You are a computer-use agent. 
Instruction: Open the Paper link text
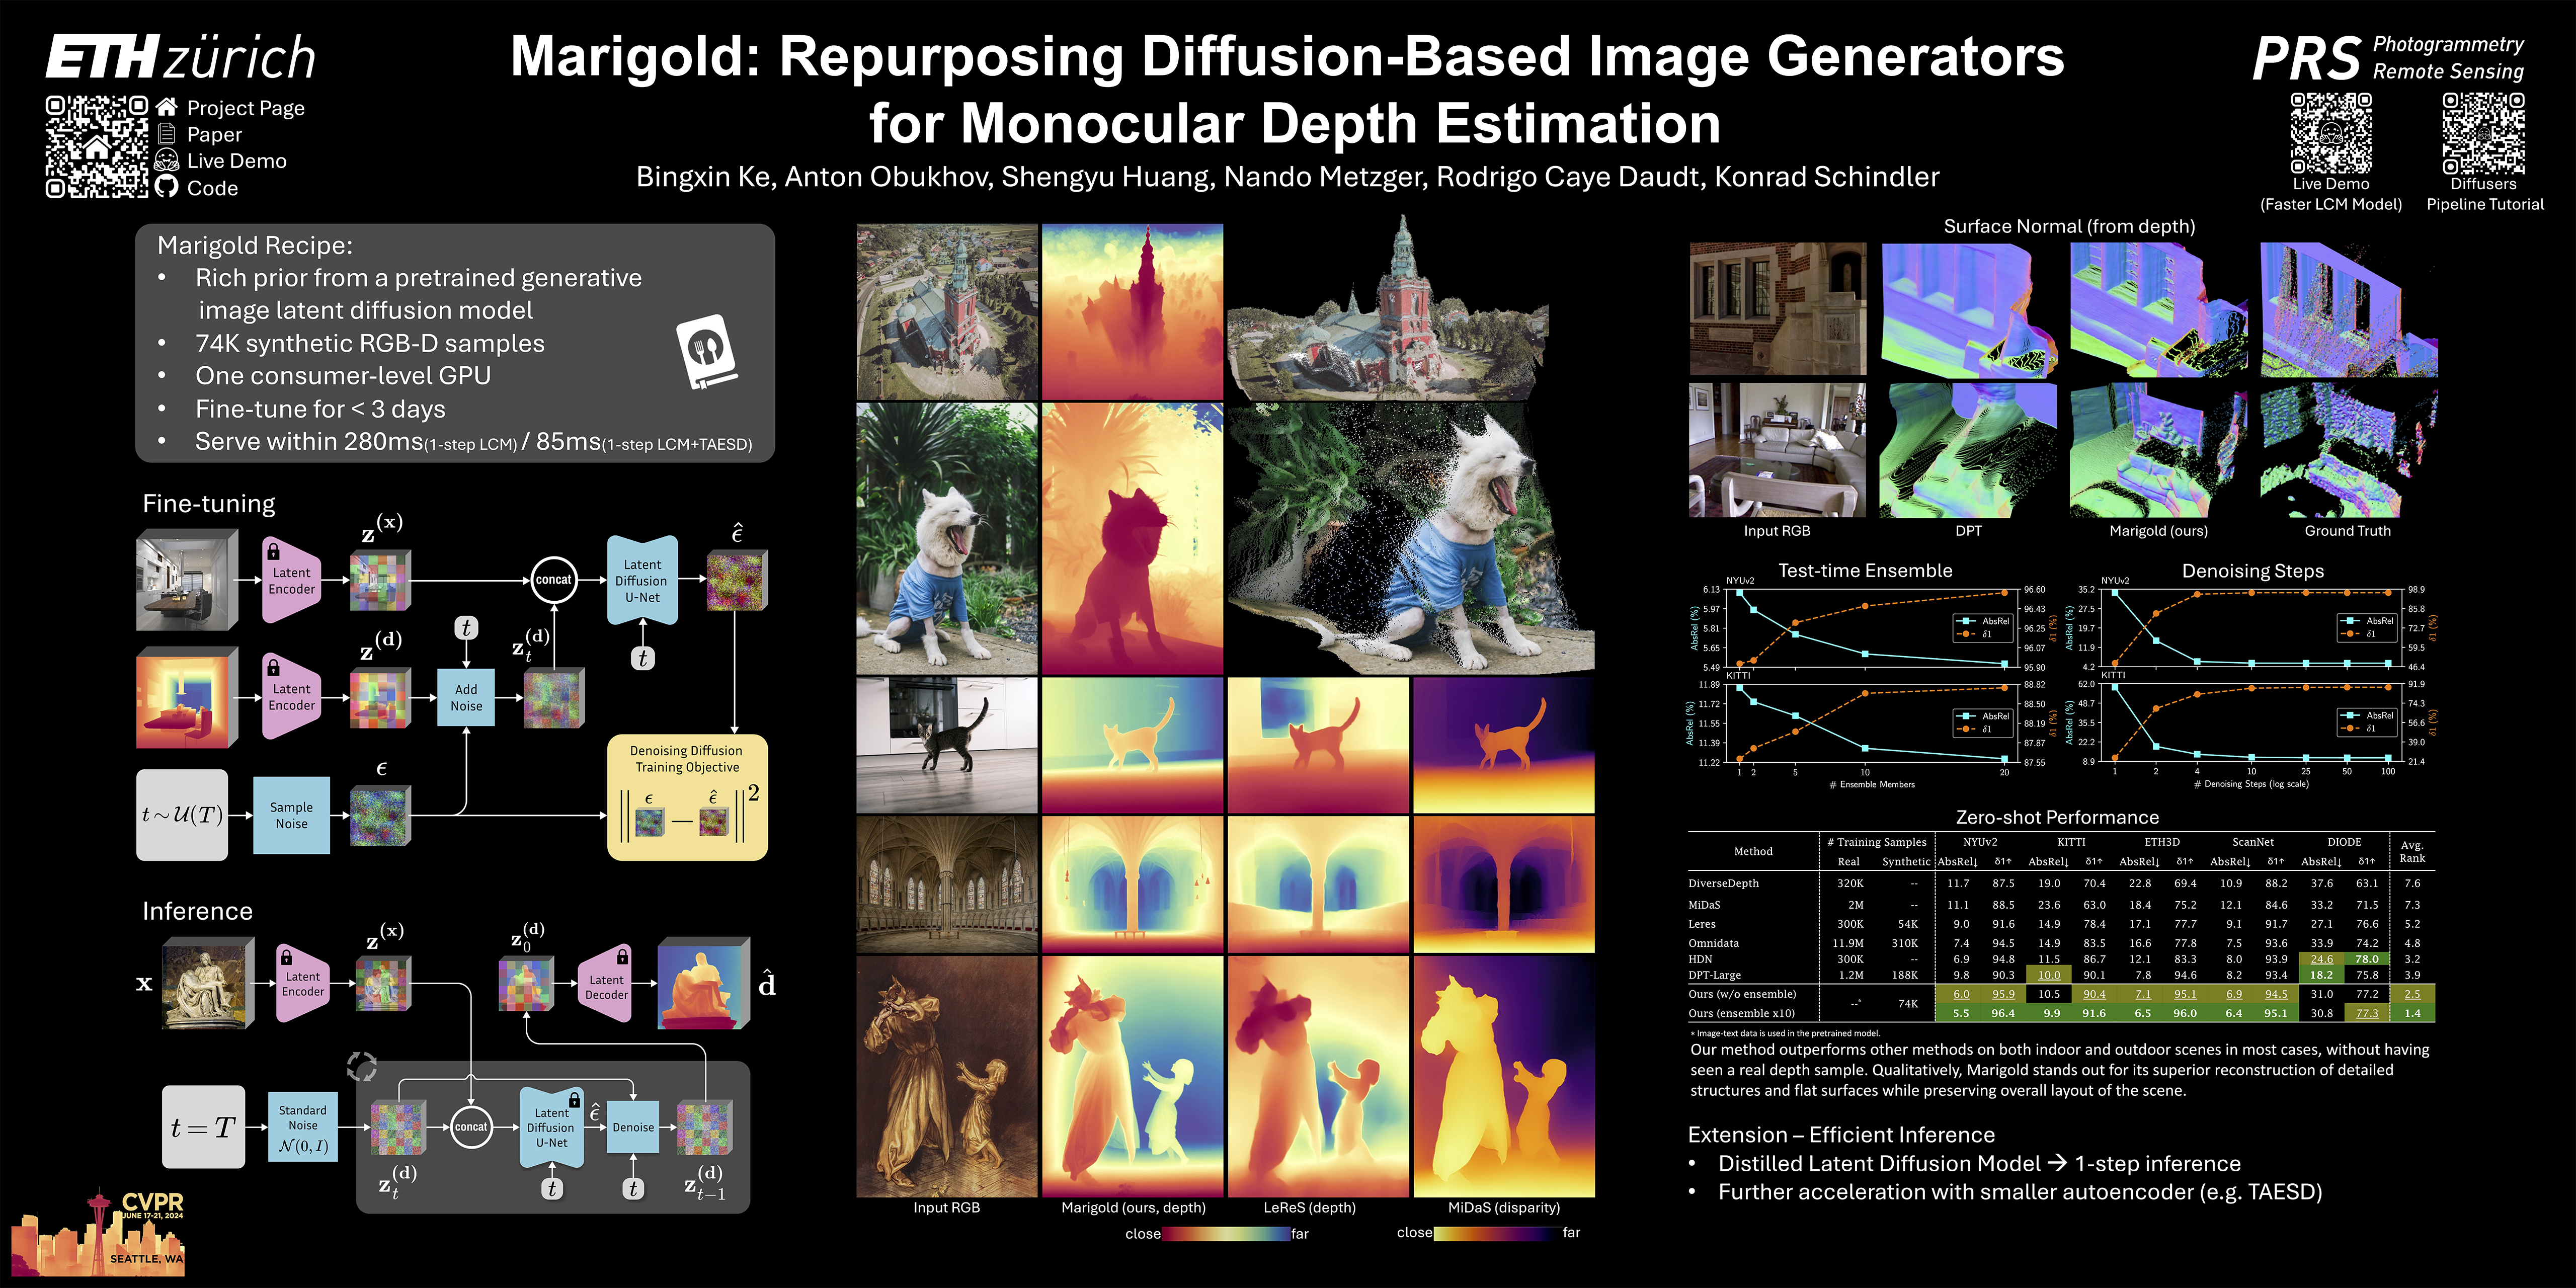pyautogui.click(x=214, y=135)
